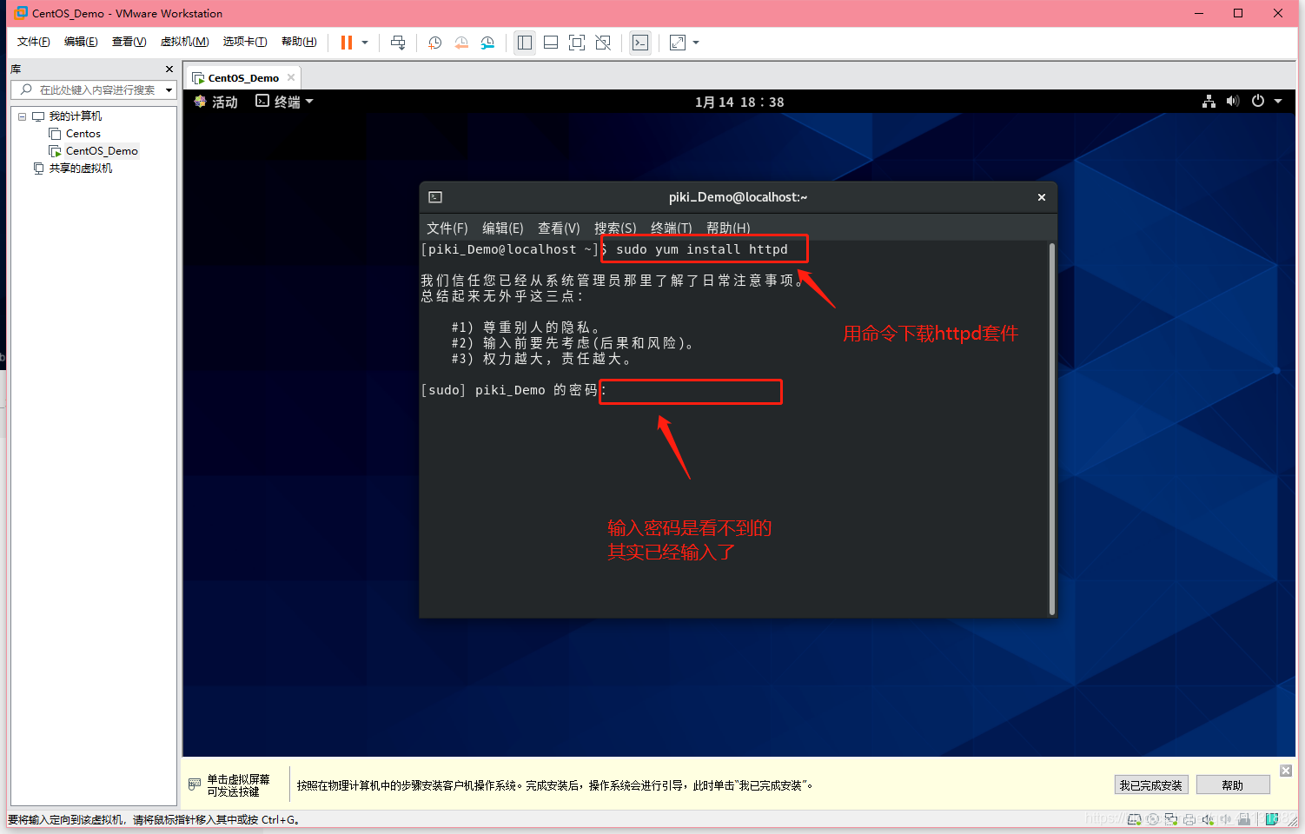
Task: Click the 我已完成安装 button
Action: point(1150,785)
